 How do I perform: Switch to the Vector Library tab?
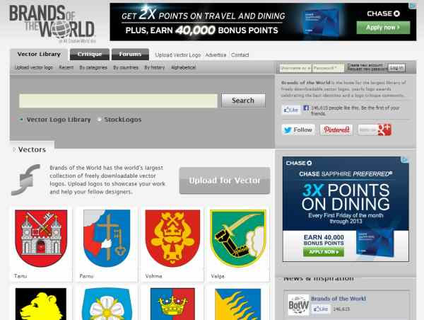[x=39, y=55]
